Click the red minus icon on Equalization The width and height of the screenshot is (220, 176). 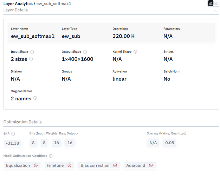coord(36,165)
